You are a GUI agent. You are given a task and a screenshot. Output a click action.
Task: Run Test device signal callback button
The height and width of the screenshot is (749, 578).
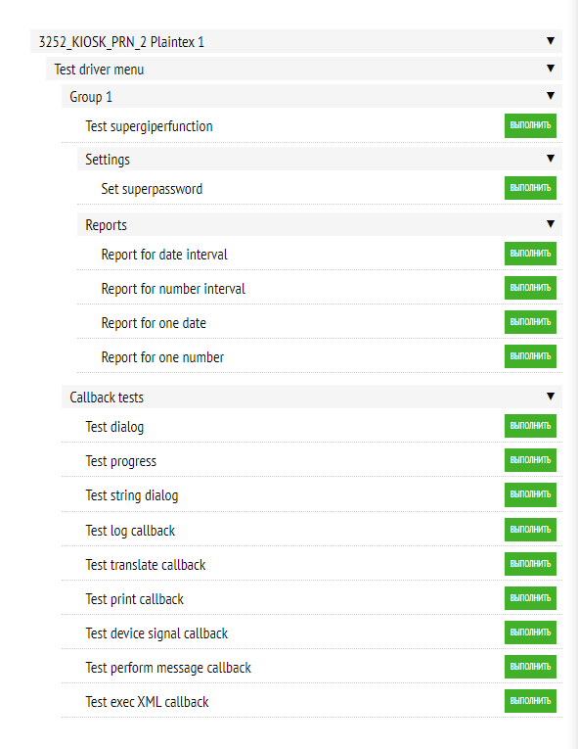pos(530,632)
